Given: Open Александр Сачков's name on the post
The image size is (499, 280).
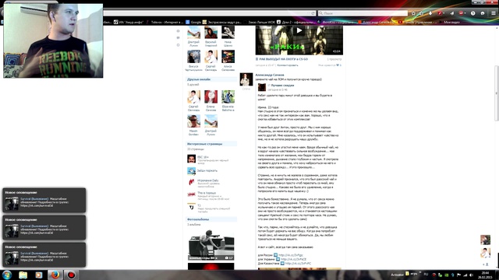Looking at the screenshot, I should [x=270, y=75].
